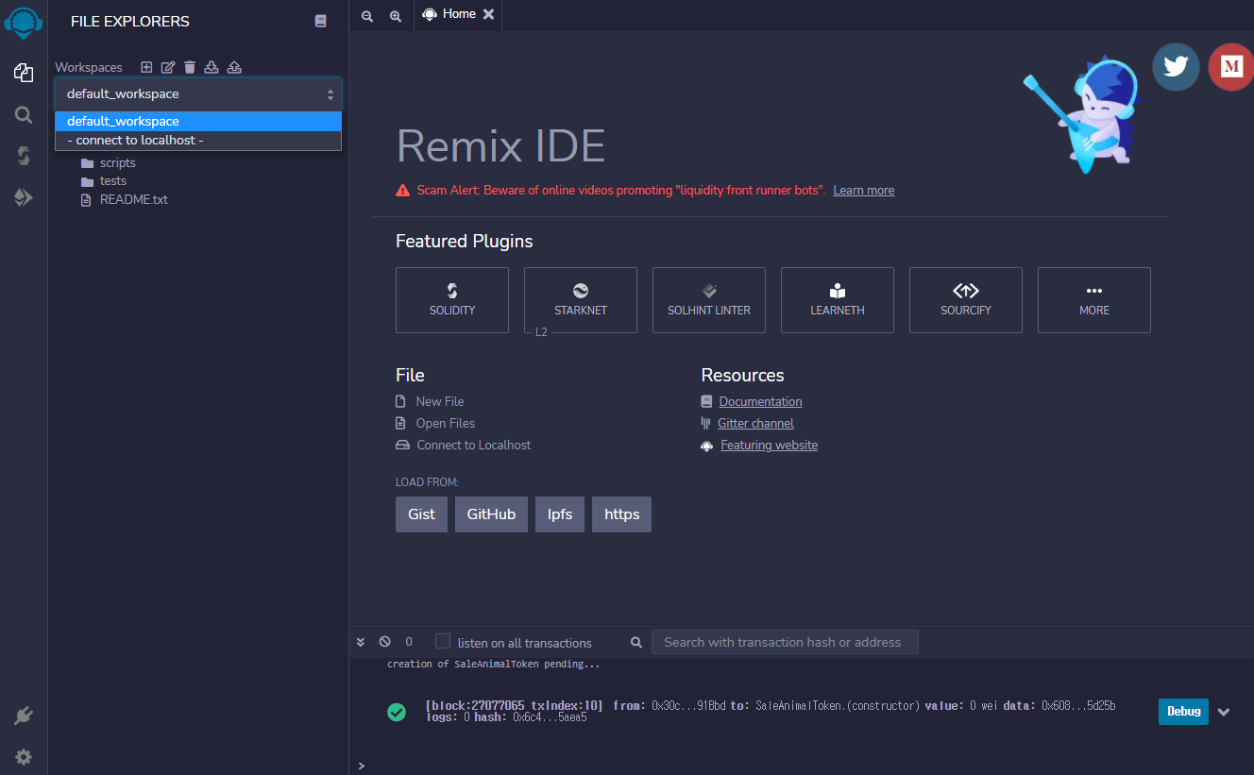Click the rename workspace pencil icon
1254x775 pixels.
168,67
